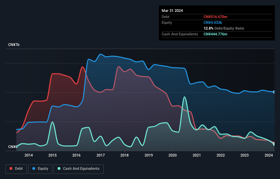Click the 2018 x-axis label
This screenshot has height=179, width=280.
(x=124, y=155)
